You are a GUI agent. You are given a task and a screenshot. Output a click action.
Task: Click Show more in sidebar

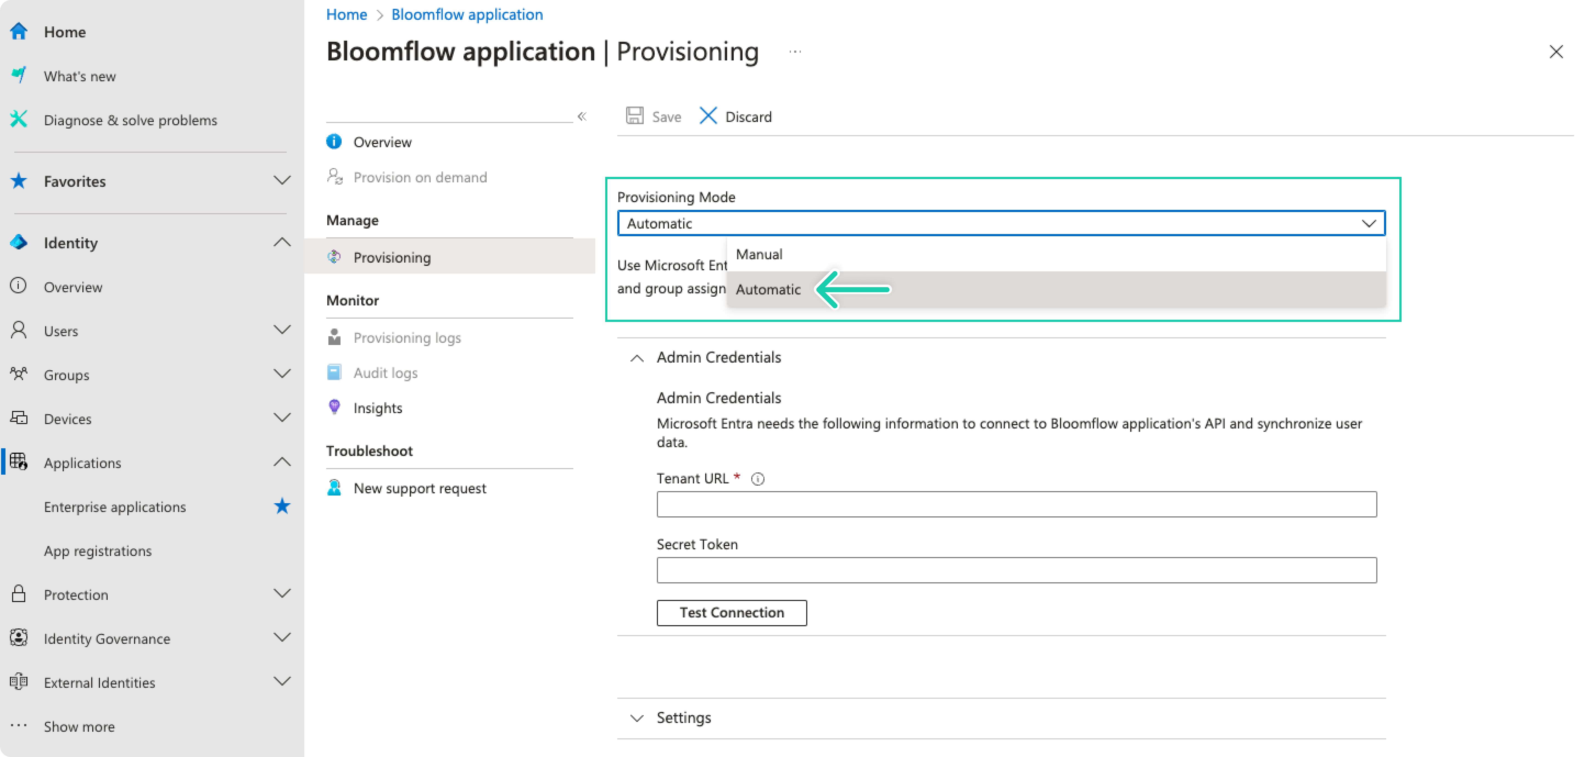79,726
